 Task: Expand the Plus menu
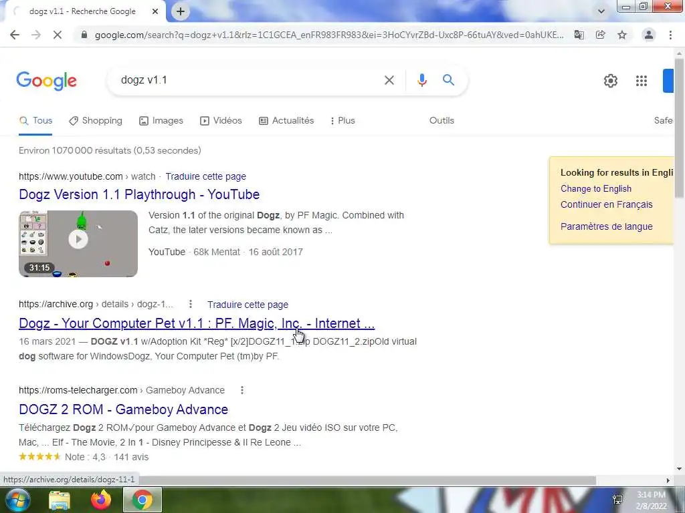pos(343,121)
